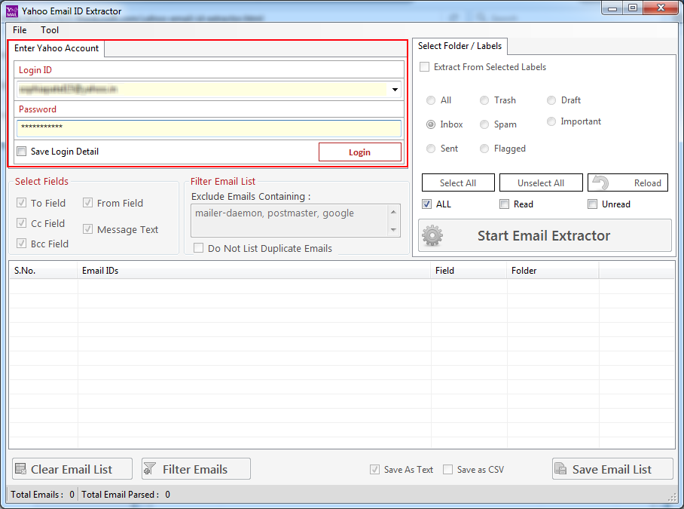Toggle the From Field checkbox
The height and width of the screenshot is (509, 684).
[87, 203]
